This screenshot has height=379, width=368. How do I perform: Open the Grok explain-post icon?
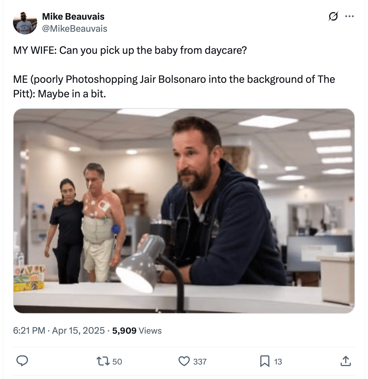click(333, 16)
